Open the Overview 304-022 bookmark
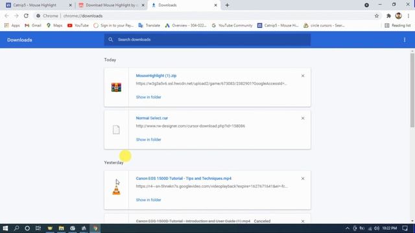415x233 pixels. point(185,25)
